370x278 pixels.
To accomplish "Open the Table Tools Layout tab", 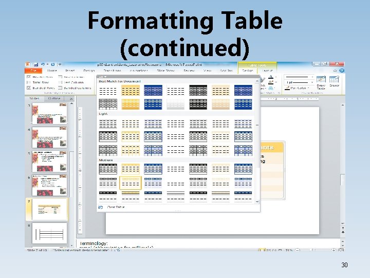I will pyautogui.click(x=267, y=71).
